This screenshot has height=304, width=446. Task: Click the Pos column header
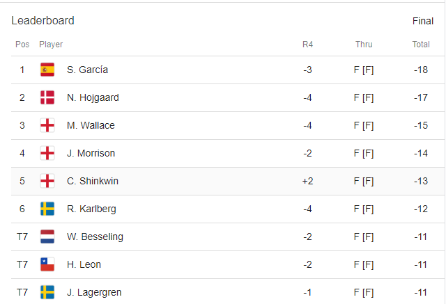22,45
